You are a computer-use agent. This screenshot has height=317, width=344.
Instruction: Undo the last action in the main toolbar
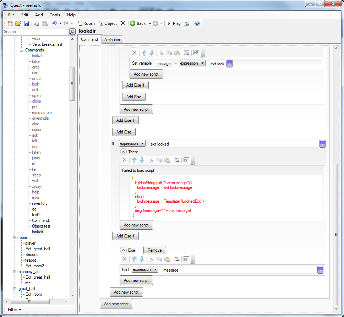(54, 23)
